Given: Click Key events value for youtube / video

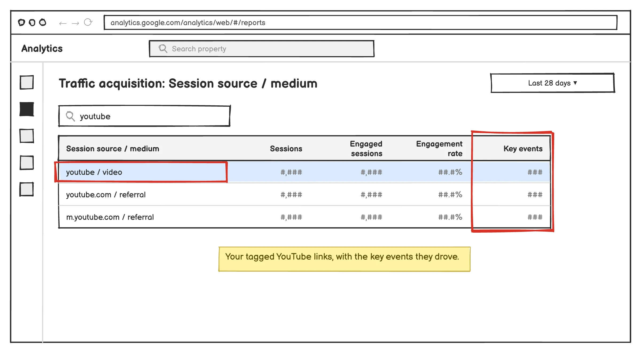Looking at the screenshot, I should [x=535, y=172].
